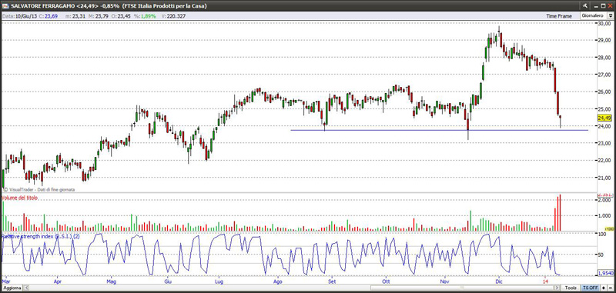Click the tallest red volume bar
The width and height of the screenshot is (616, 293).
[x=560, y=212]
